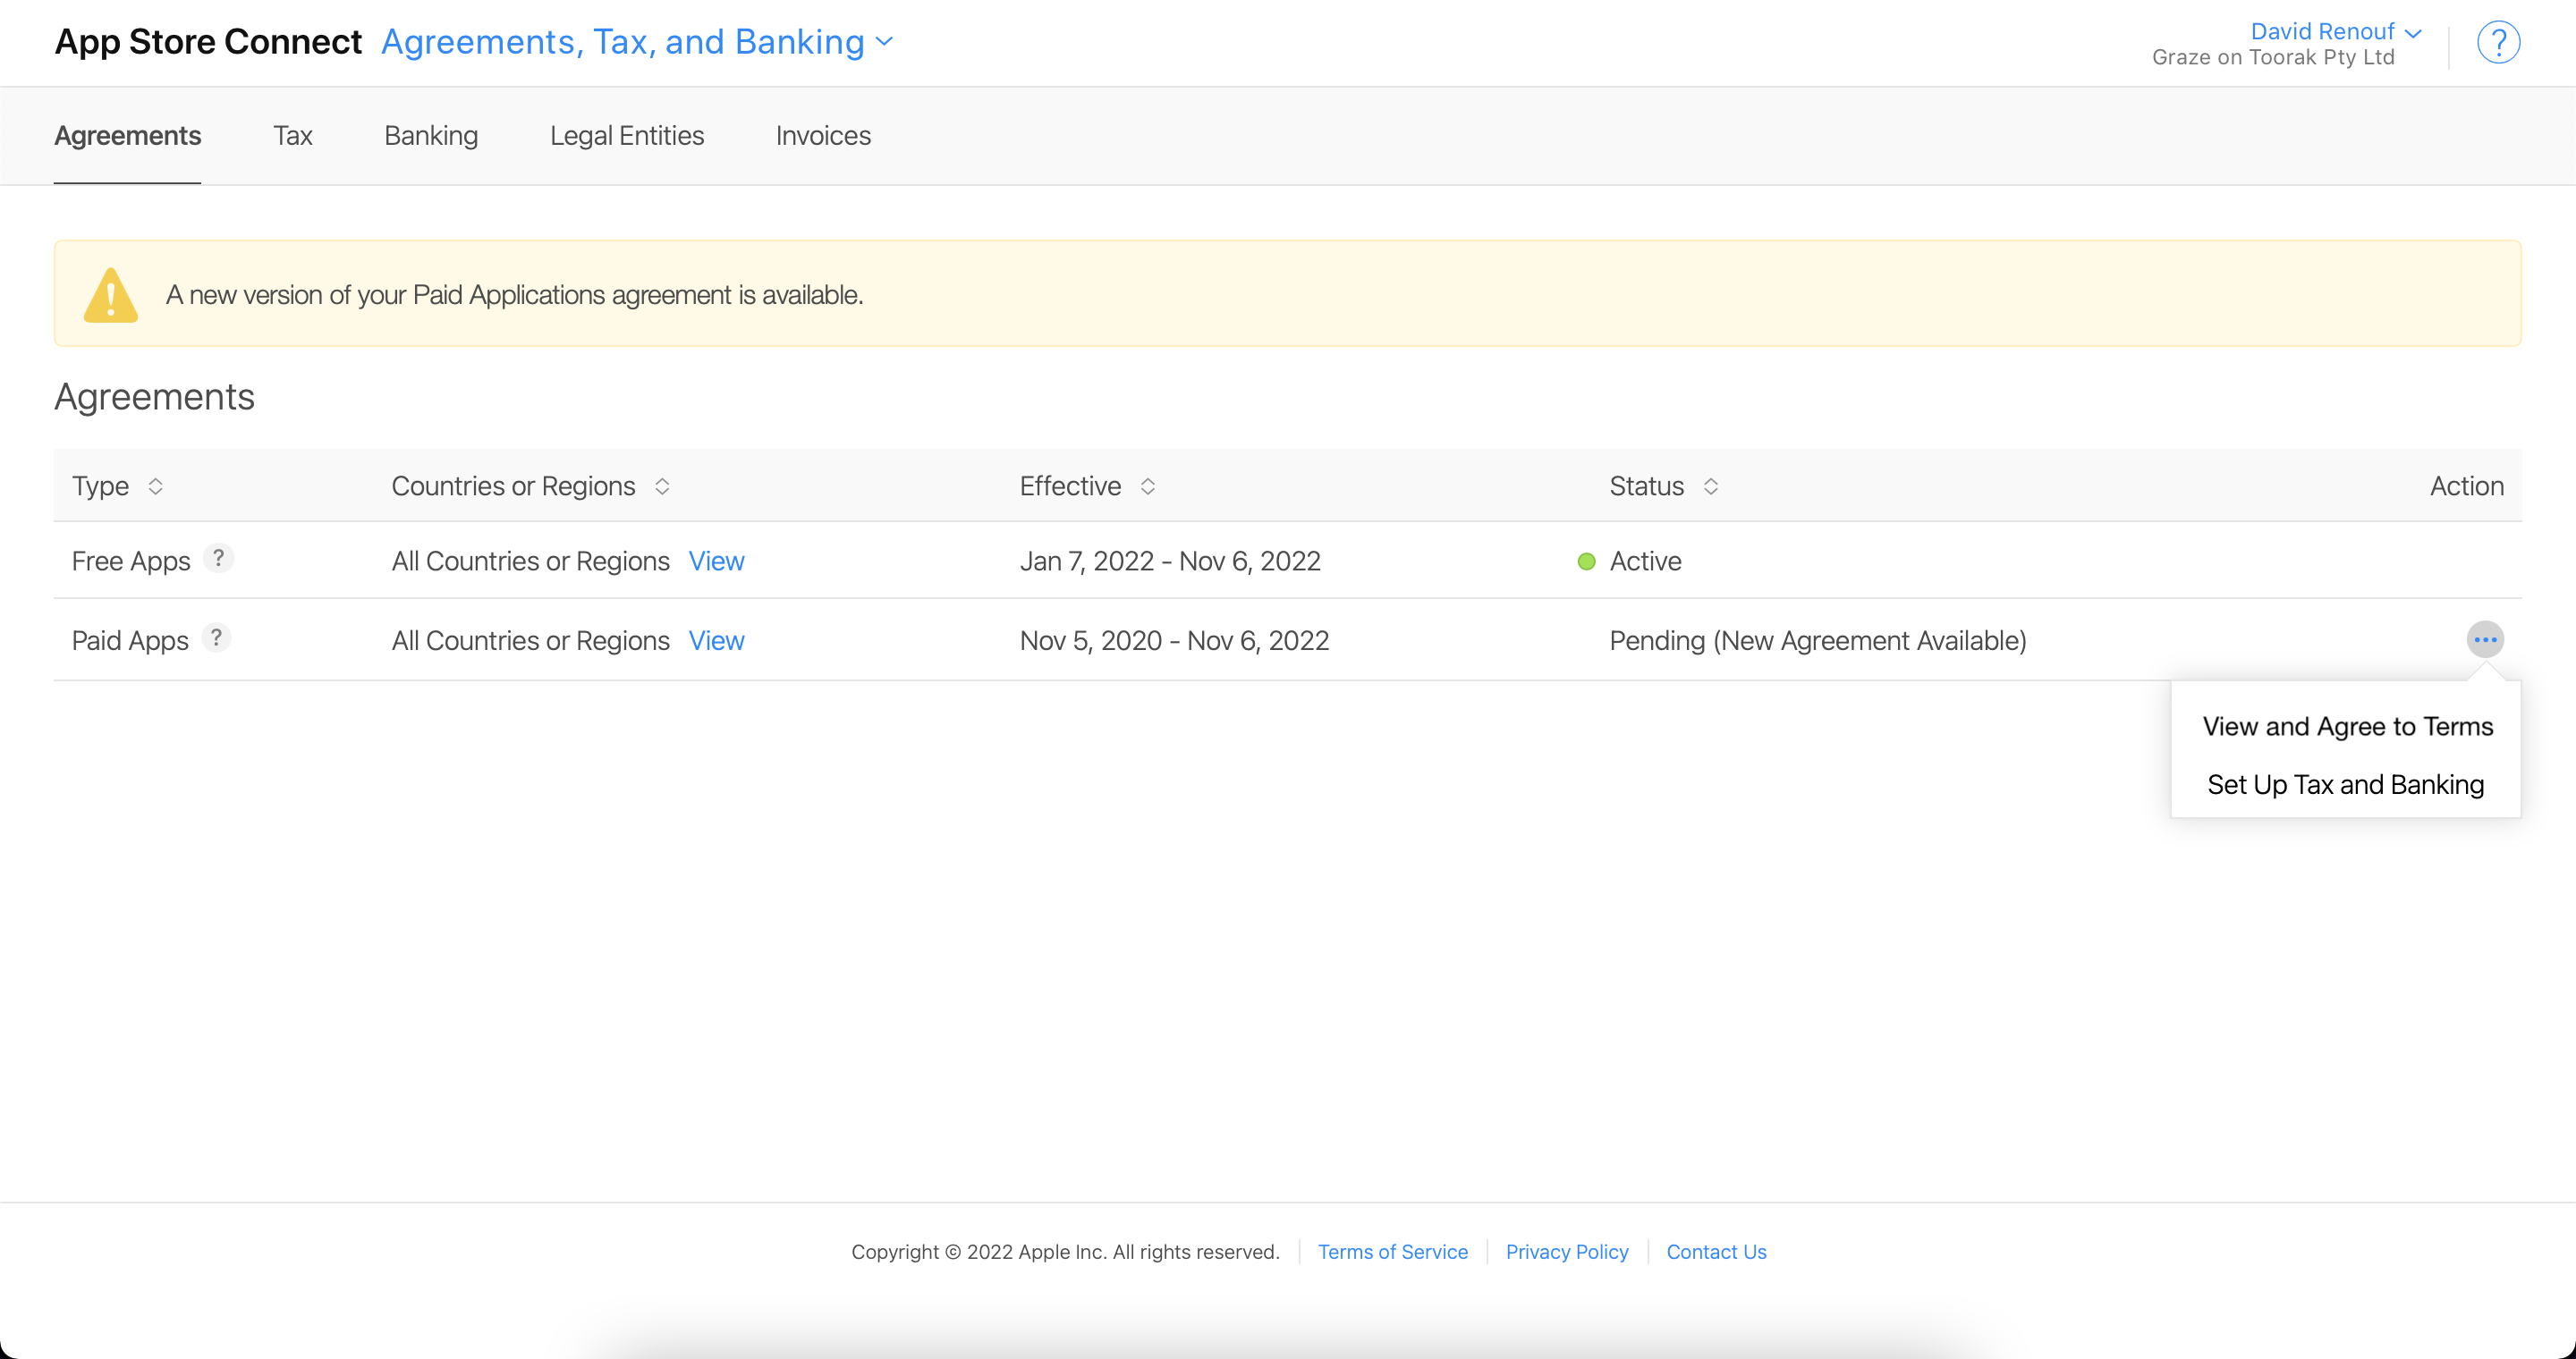Click the green Active status dot
This screenshot has height=1359, width=2576.
pos(1586,561)
